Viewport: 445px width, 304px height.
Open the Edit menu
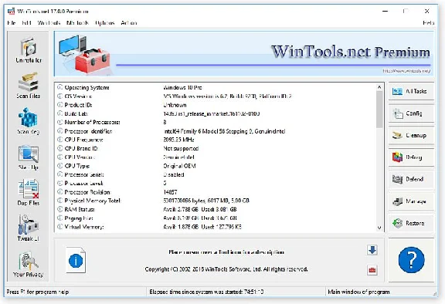(x=26, y=23)
